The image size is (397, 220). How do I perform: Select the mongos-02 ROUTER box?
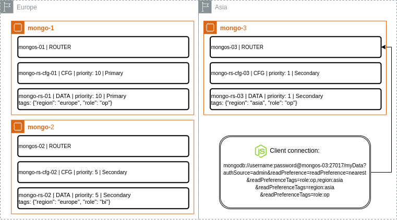coord(103,146)
